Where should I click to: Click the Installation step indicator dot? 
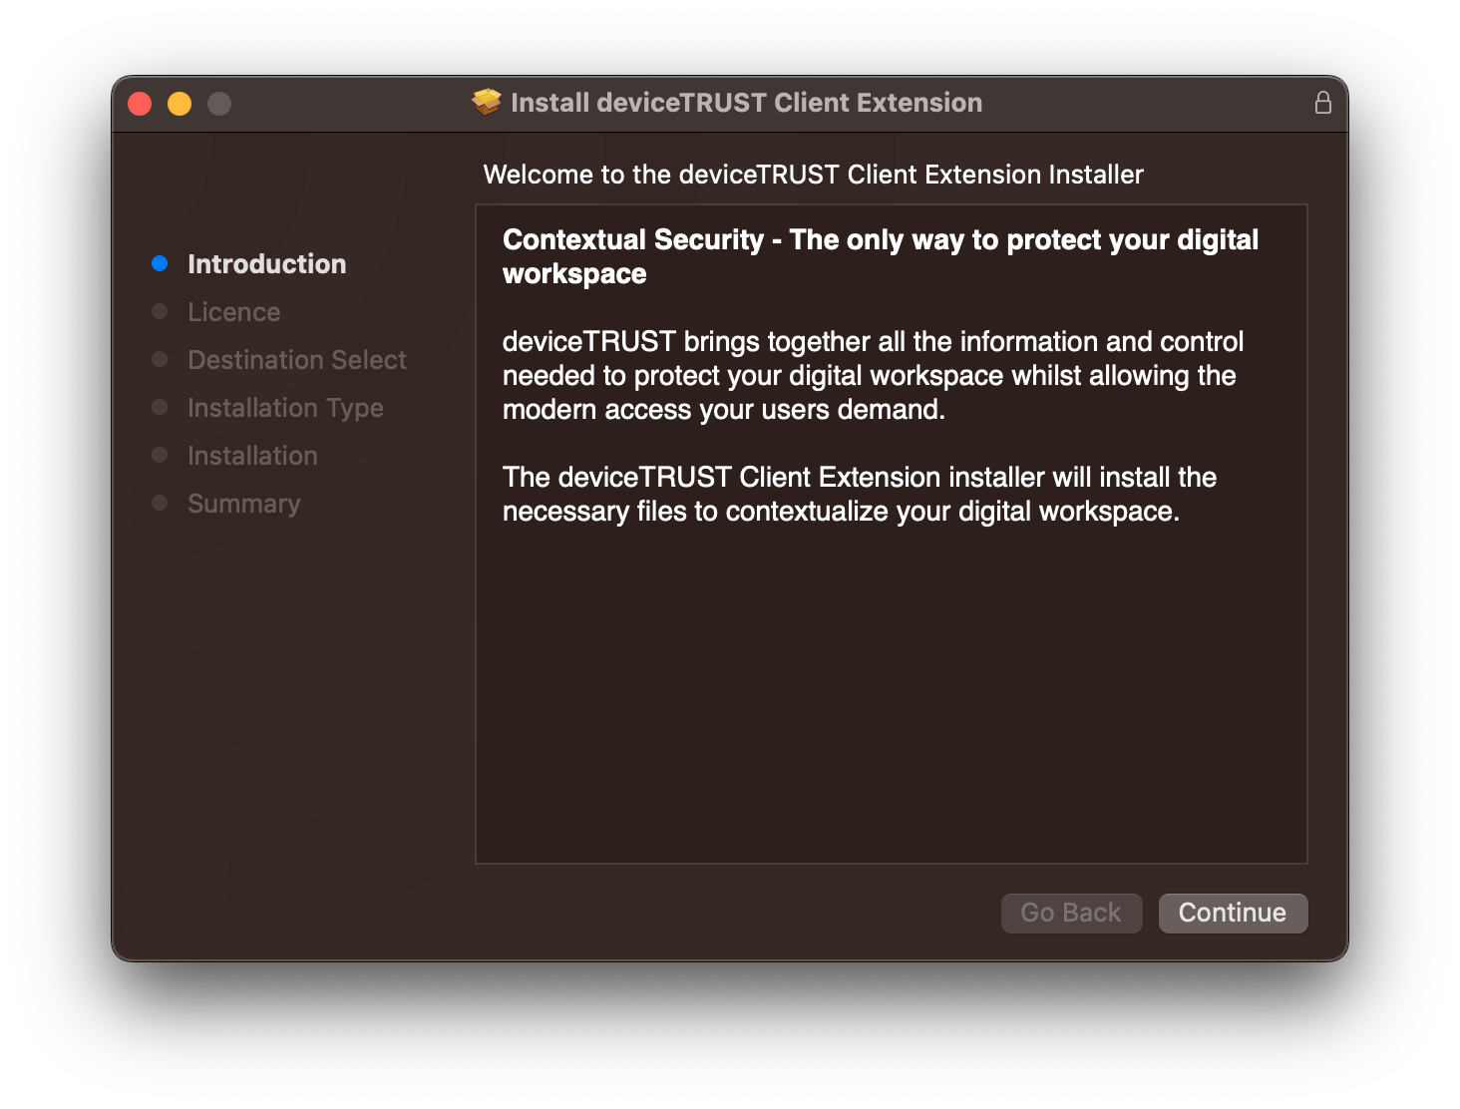pos(160,455)
